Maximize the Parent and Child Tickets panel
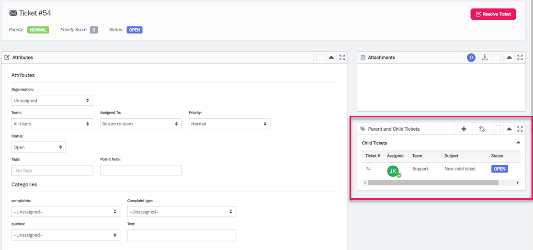Viewport: 533px width, 250px height. (x=520, y=129)
